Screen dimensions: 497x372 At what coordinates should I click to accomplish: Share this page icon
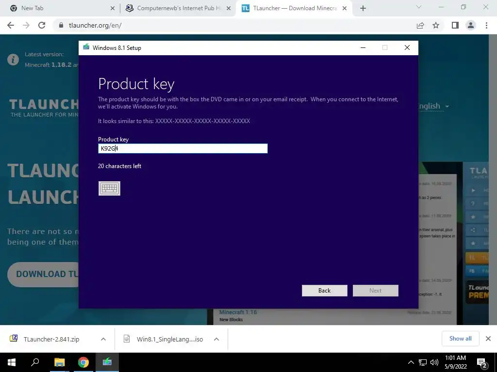click(420, 25)
